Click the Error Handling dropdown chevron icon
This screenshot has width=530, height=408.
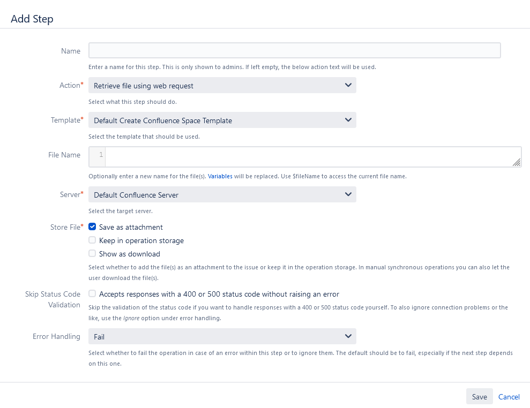click(x=348, y=336)
